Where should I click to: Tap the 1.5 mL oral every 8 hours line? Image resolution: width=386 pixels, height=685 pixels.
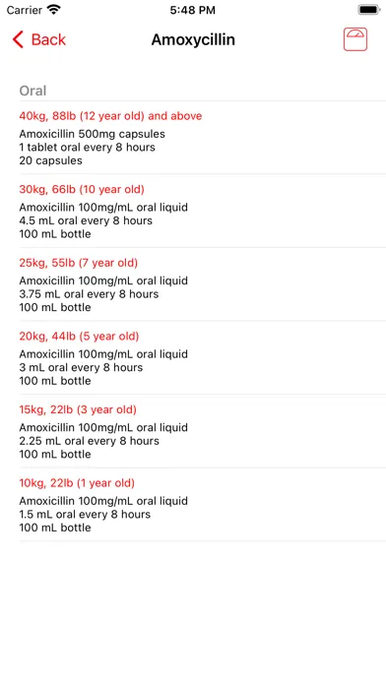pyautogui.click(x=85, y=514)
